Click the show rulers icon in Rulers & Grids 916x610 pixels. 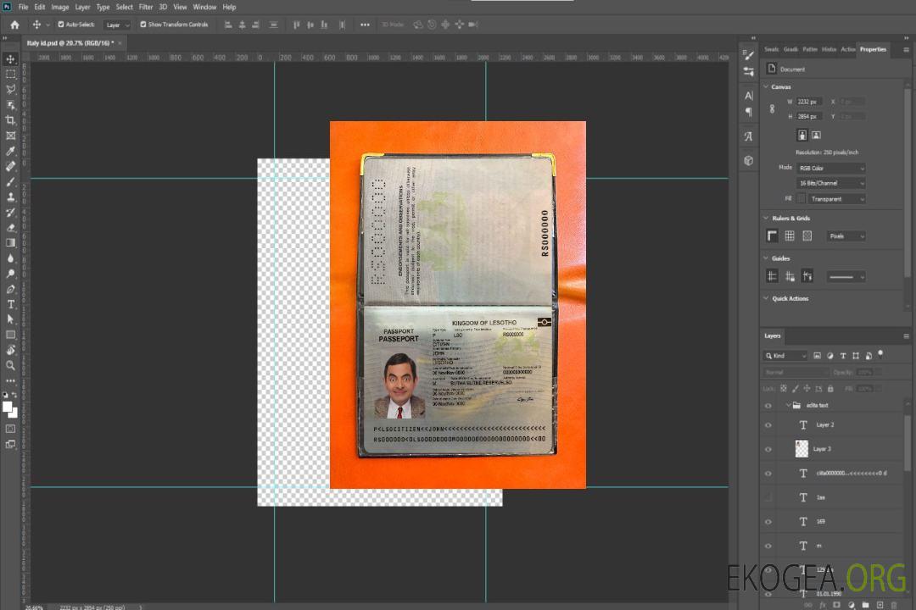click(x=772, y=236)
